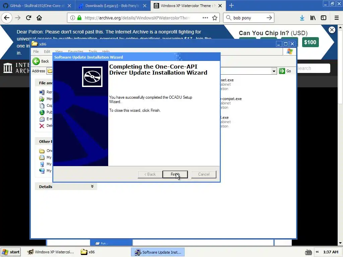This screenshot has width=343, height=257.
Task: Open the Firefox downloads panel
Action: [302, 18]
